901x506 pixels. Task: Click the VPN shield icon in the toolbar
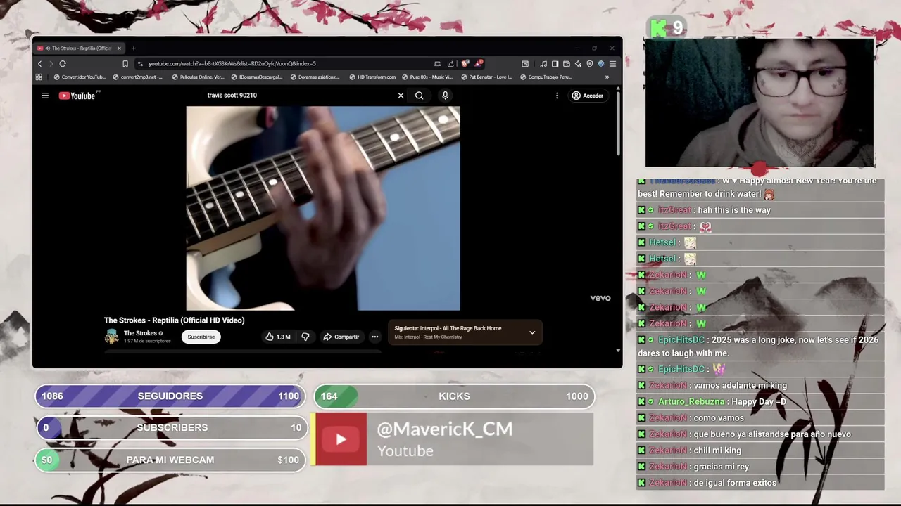point(590,64)
